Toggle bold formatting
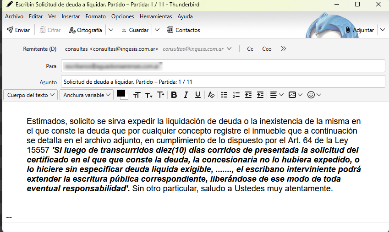The width and height of the screenshot is (389, 232). pos(174,95)
